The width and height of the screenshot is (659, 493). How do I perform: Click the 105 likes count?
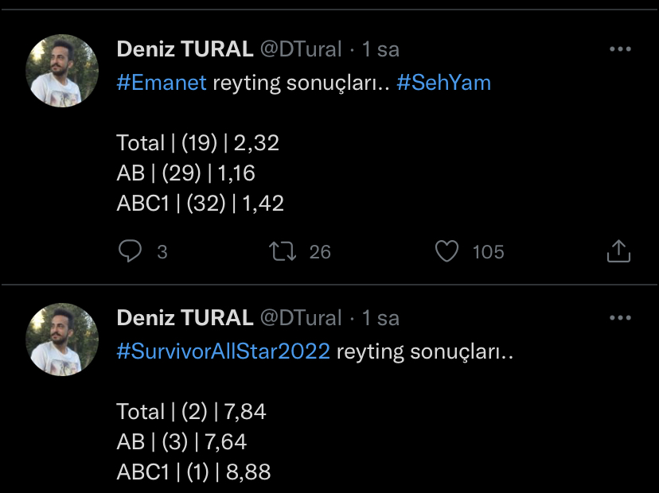488,252
